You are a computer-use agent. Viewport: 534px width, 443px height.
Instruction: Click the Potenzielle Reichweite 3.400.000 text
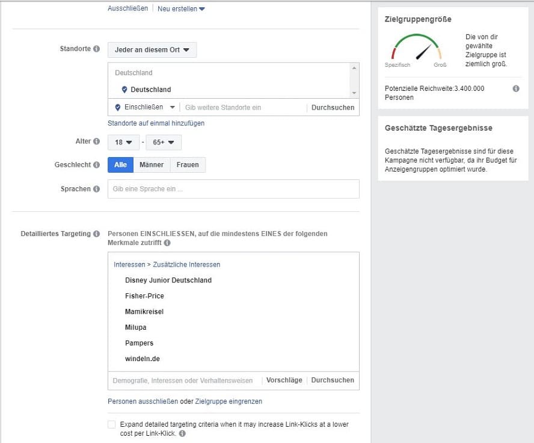pos(435,93)
